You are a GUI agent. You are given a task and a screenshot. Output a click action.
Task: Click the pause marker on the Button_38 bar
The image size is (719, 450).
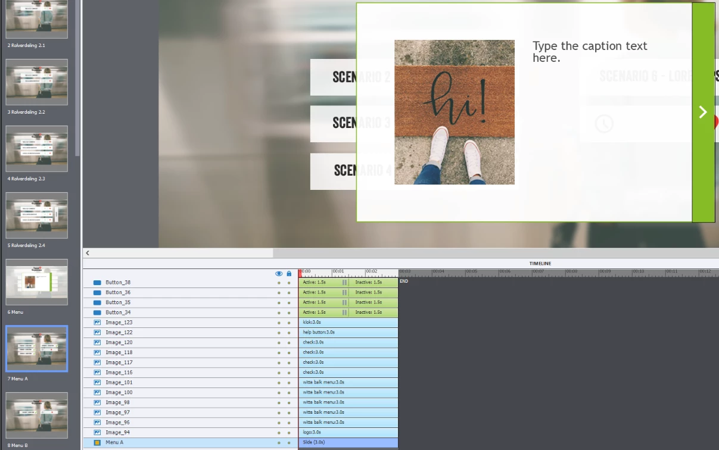pyautogui.click(x=344, y=283)
